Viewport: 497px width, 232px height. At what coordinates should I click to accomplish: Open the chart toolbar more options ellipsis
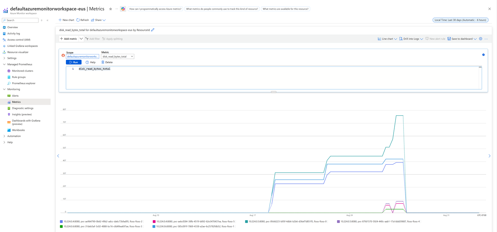[x=486, y=39]
